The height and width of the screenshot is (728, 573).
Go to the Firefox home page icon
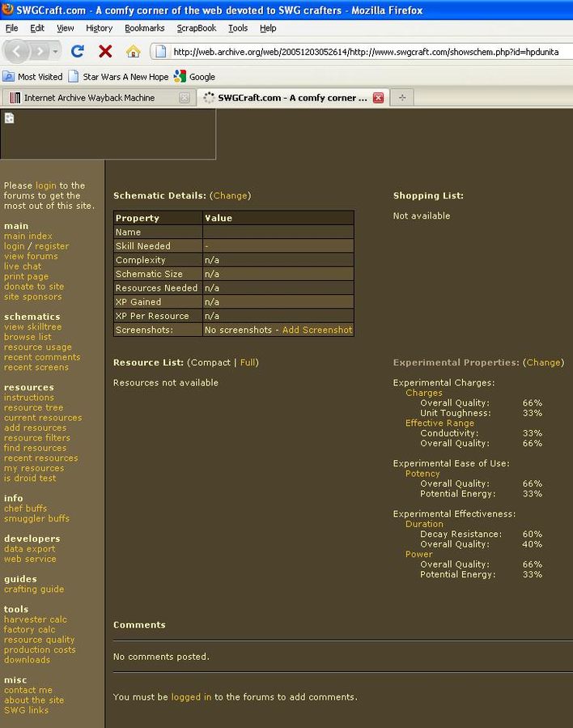pos(133,51)
